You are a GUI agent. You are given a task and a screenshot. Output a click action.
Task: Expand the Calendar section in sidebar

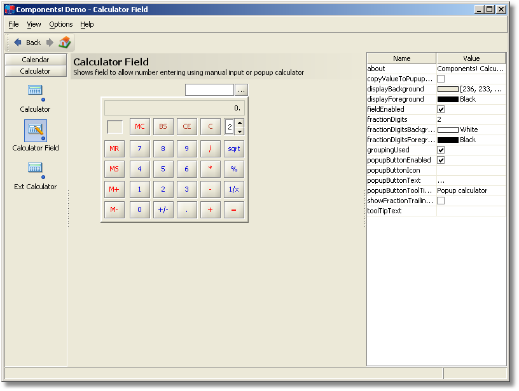coord(36,60)
